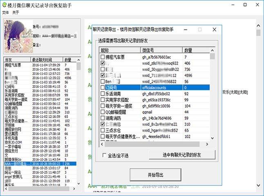Check the 三点水仓 checkbox
Screen dimensions: 264x196
103,130
